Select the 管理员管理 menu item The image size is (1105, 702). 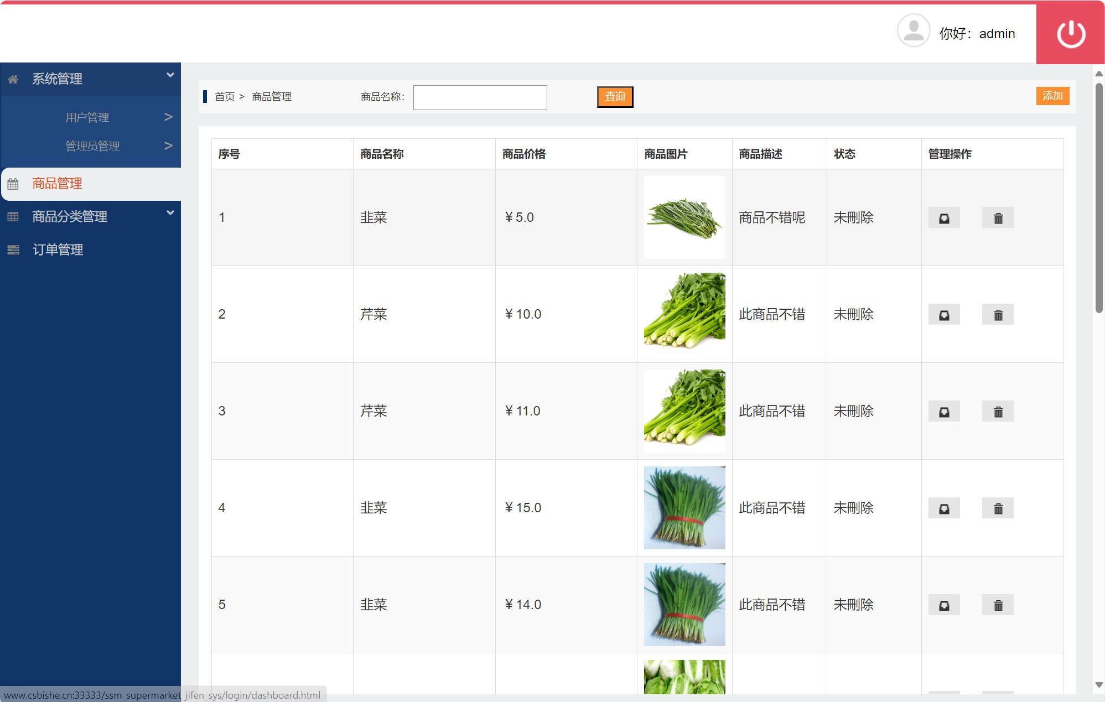92,145
